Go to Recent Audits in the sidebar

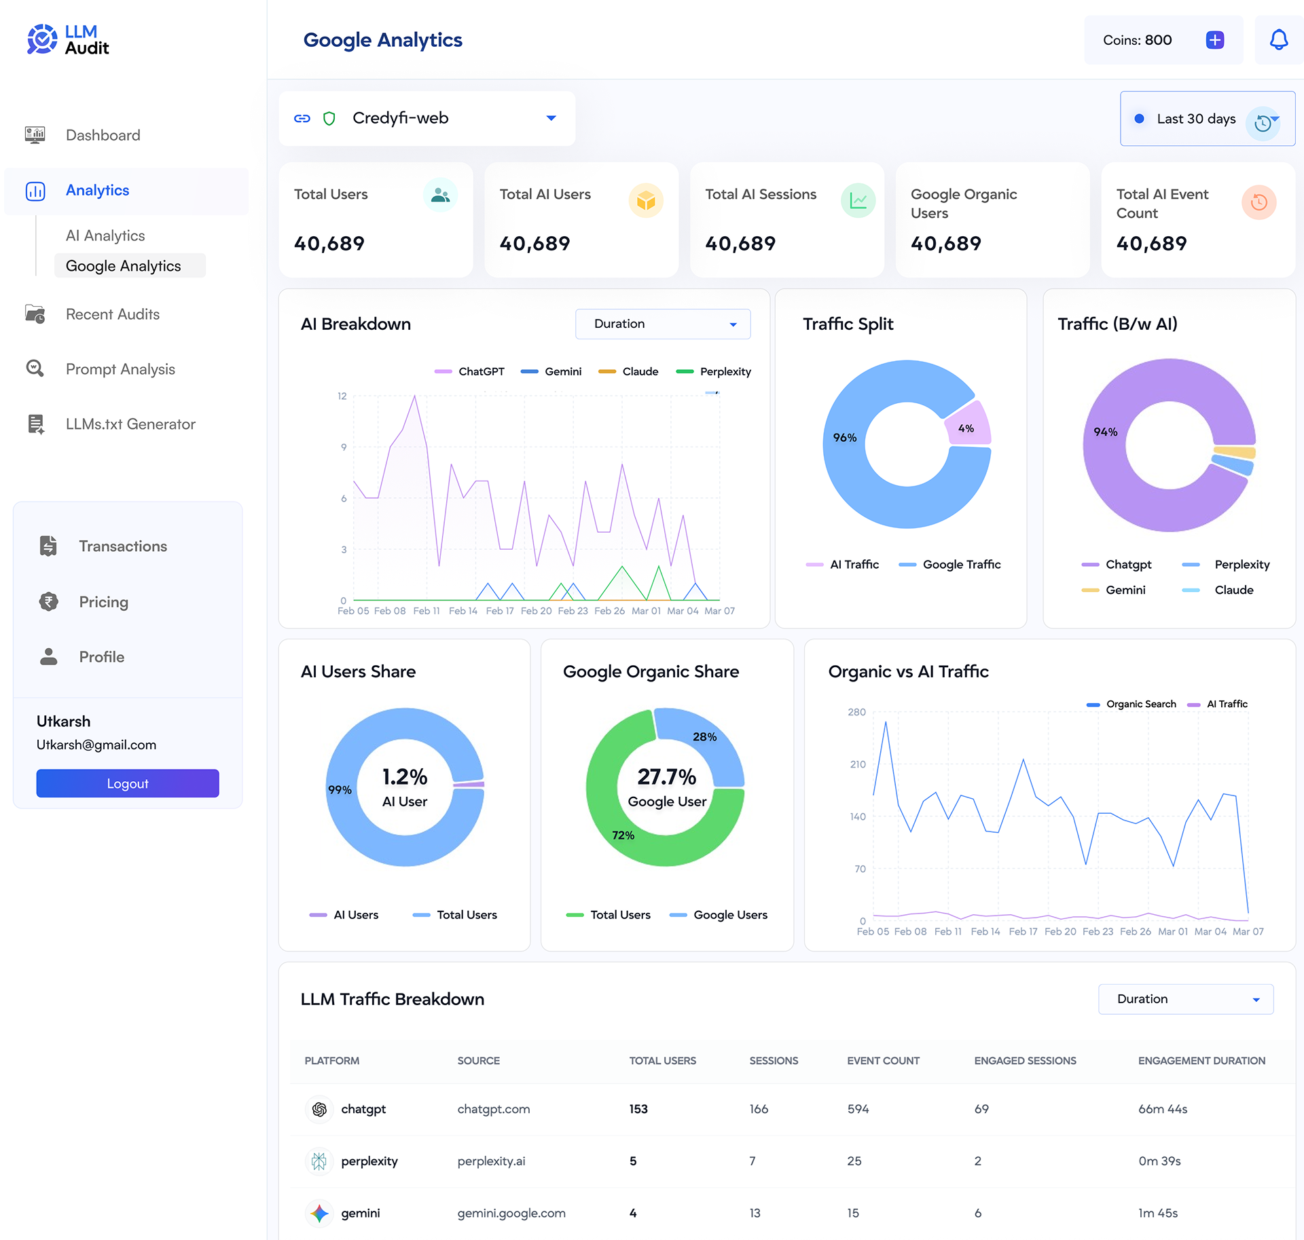113,314
